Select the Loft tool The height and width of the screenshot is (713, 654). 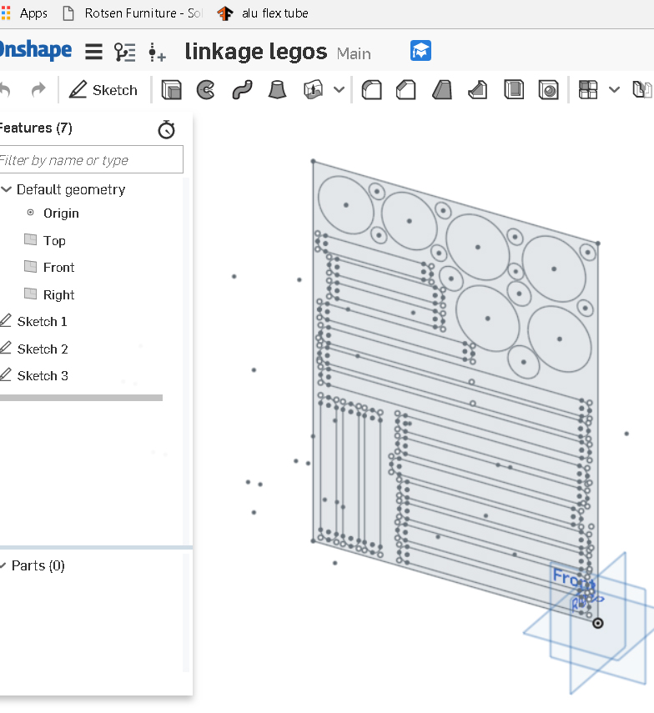pyautogui.click(x=278, y=89)
